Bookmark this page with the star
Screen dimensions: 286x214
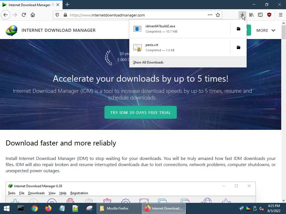coord(218,15)
